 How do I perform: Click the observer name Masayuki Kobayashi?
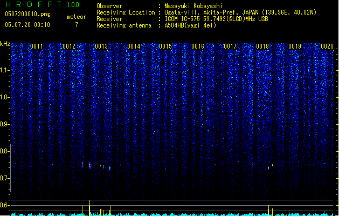click(193, 6)
